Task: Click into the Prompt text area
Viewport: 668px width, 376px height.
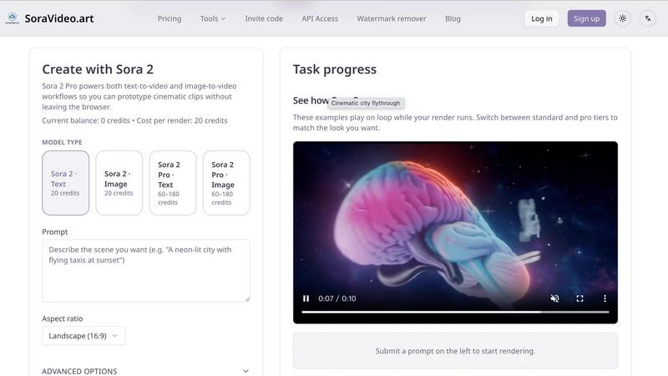Action: click(x=145, y=271)
